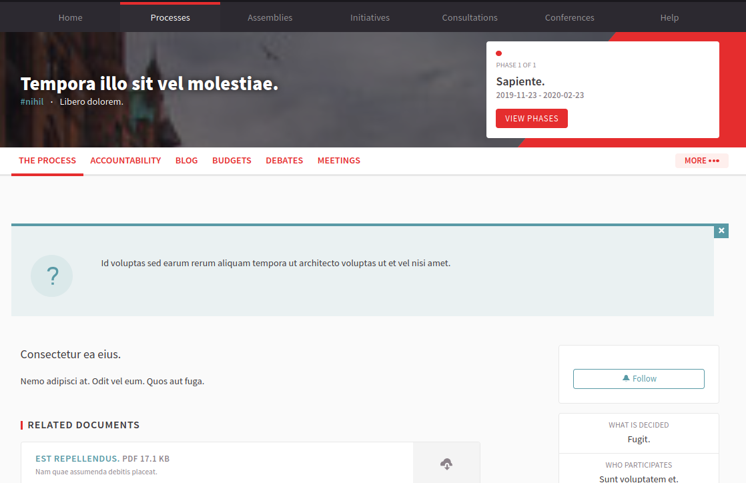
Task: Expand the MORE navigation dropdown
Action: tap(701, 161)
